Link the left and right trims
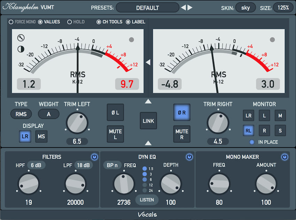 148,121
